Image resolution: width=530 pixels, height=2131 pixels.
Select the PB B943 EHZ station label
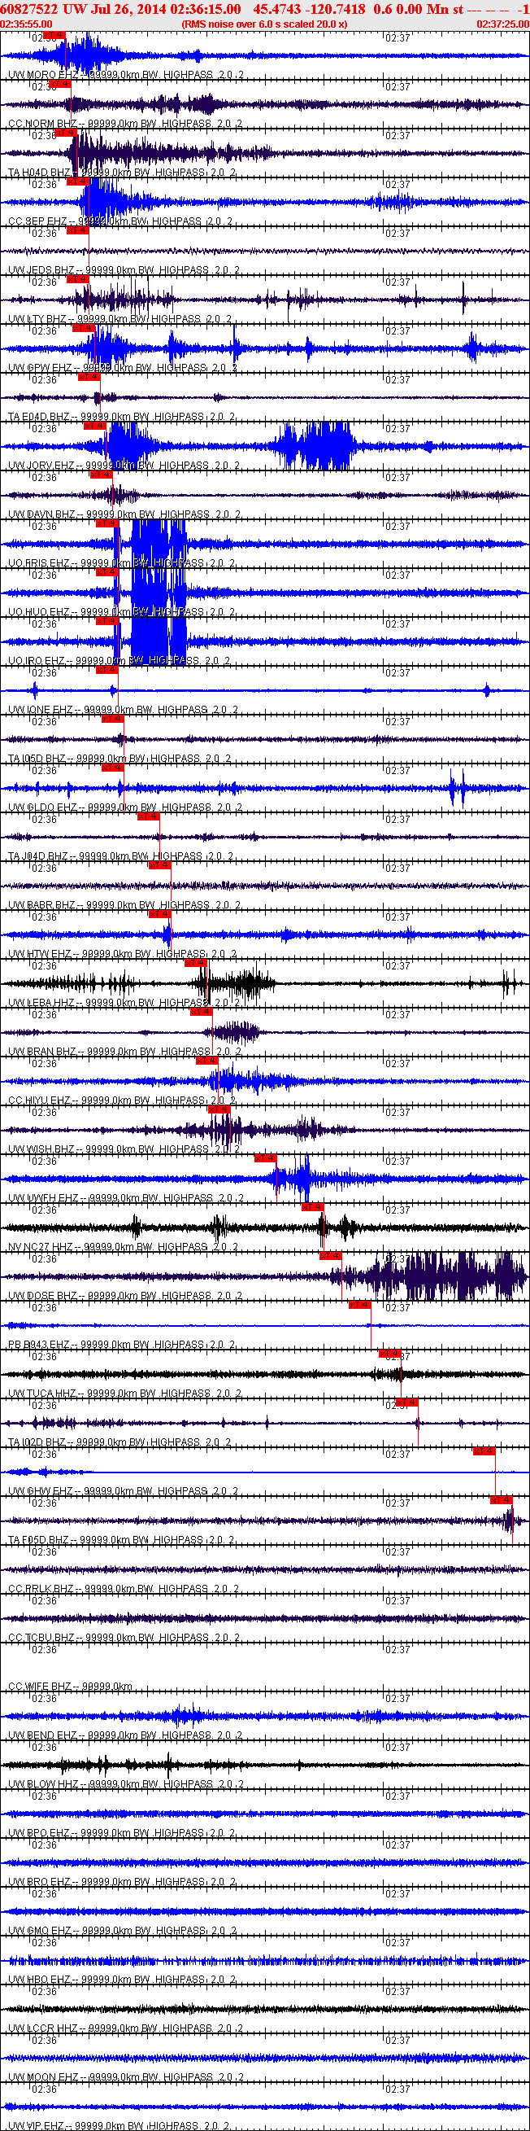coord(122,1344)
